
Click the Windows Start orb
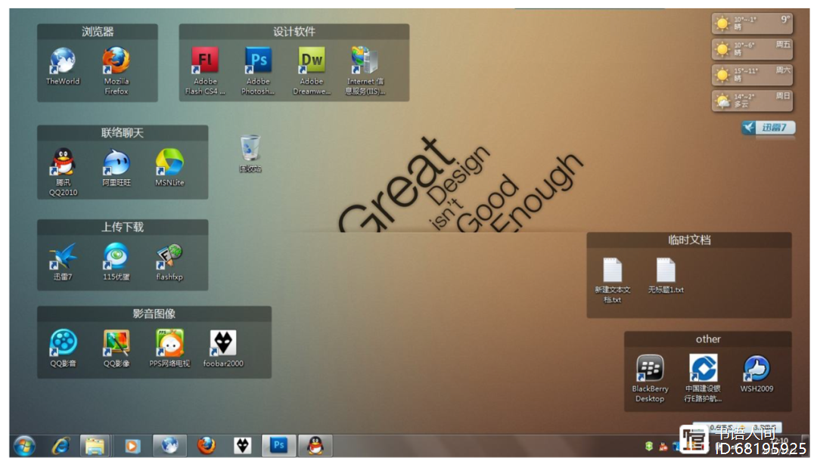(24, 446)
